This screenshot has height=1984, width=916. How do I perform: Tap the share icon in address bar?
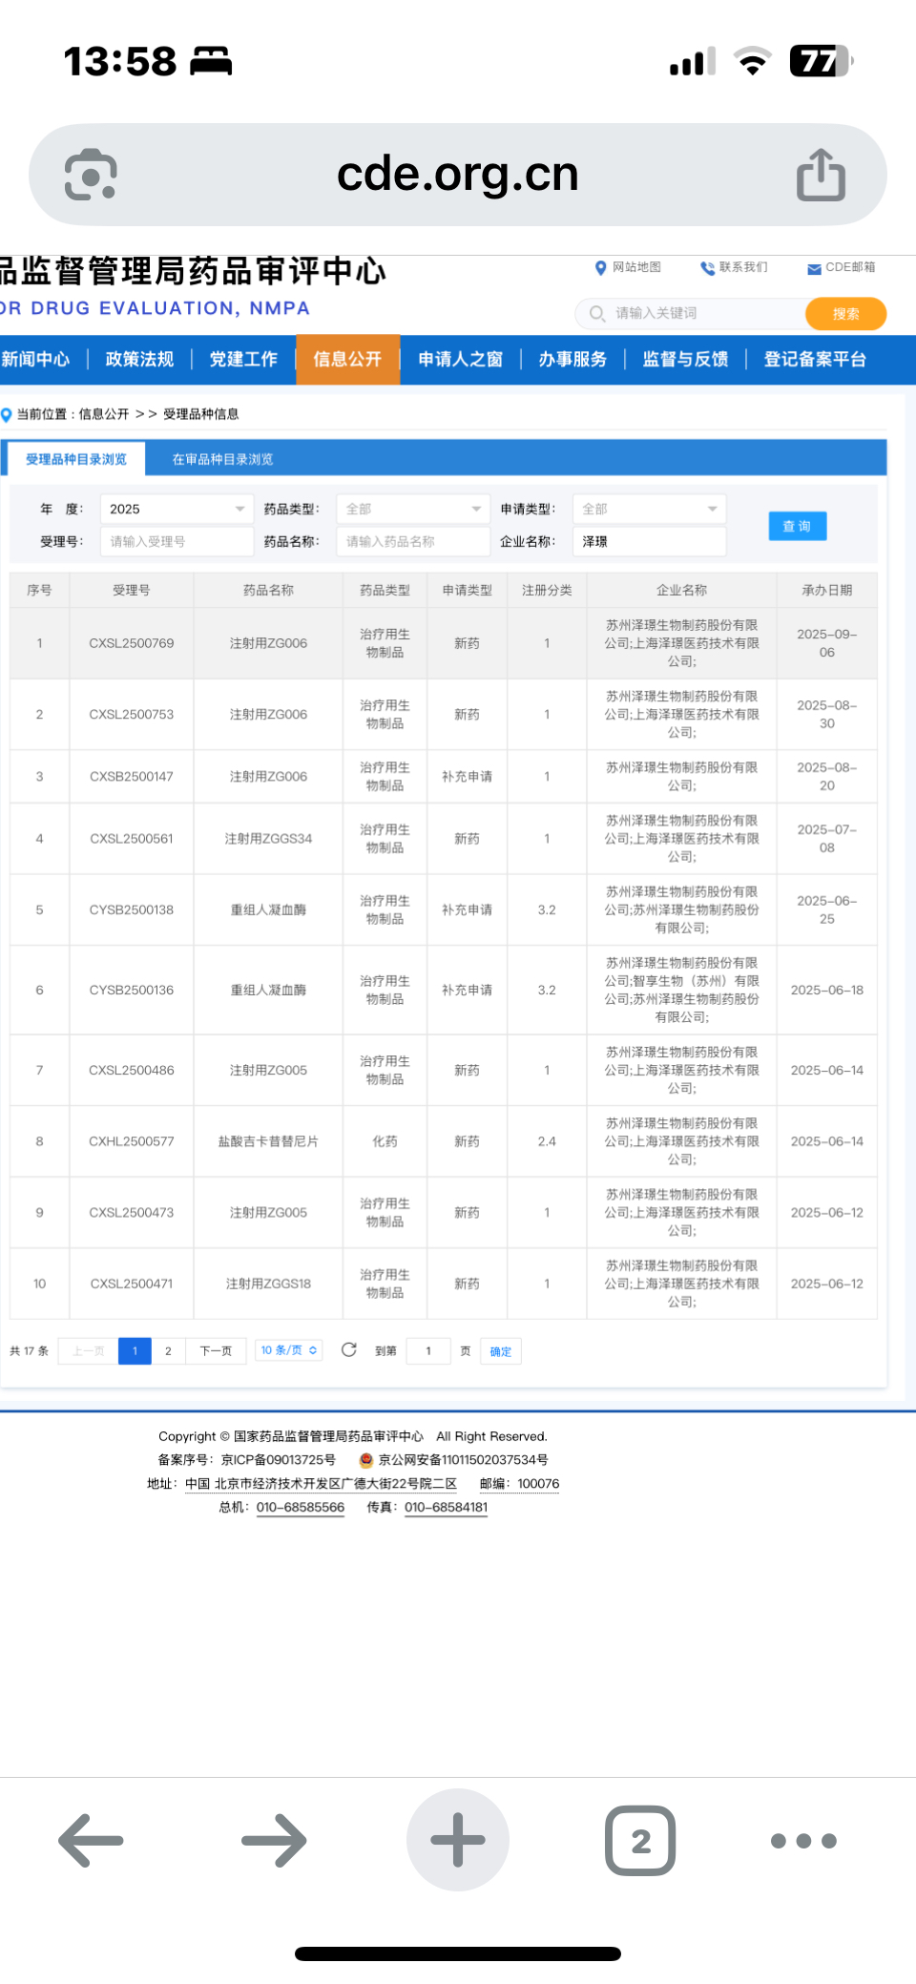(822, 175)
